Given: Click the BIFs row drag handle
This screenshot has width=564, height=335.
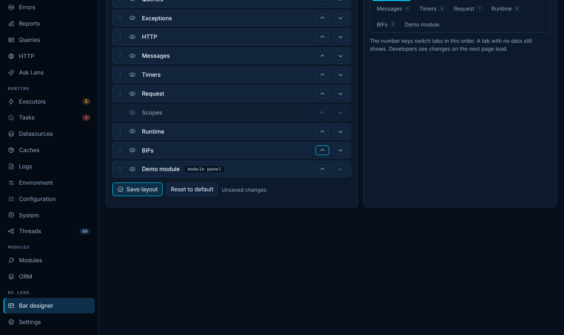Looking at the screenshot, I should (x=119, y=150).
